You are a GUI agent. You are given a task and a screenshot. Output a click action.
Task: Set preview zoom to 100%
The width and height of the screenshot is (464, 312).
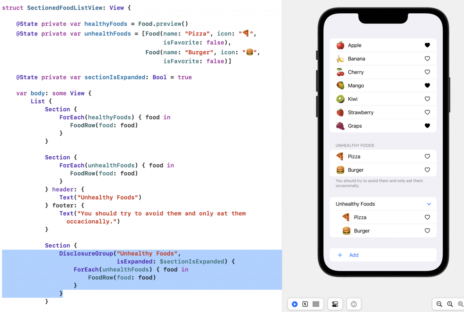click(450, 304)
